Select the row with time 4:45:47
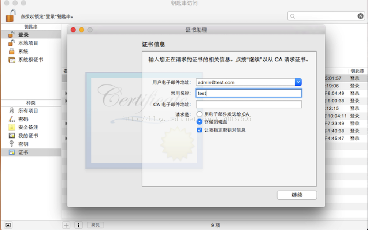The height and width of the screenshot is (230, 368). point(346,138)
